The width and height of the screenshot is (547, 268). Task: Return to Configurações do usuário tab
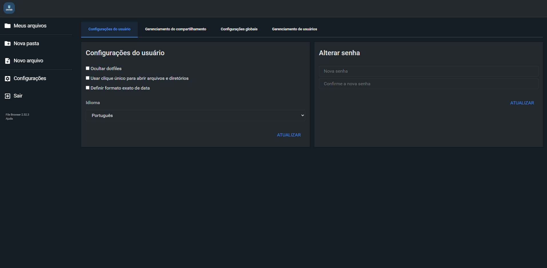coord(109,29)
